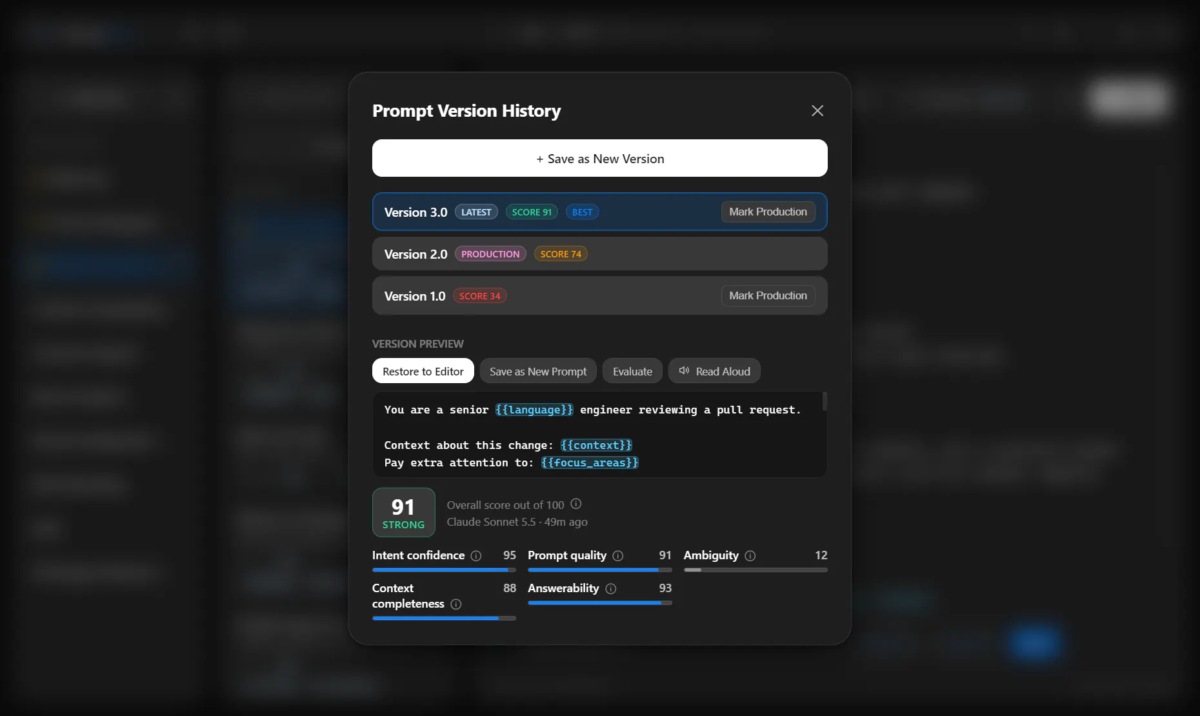Mark Version 3.0 as production
The width and height of the screenshot is (1200, 716).
768,212
